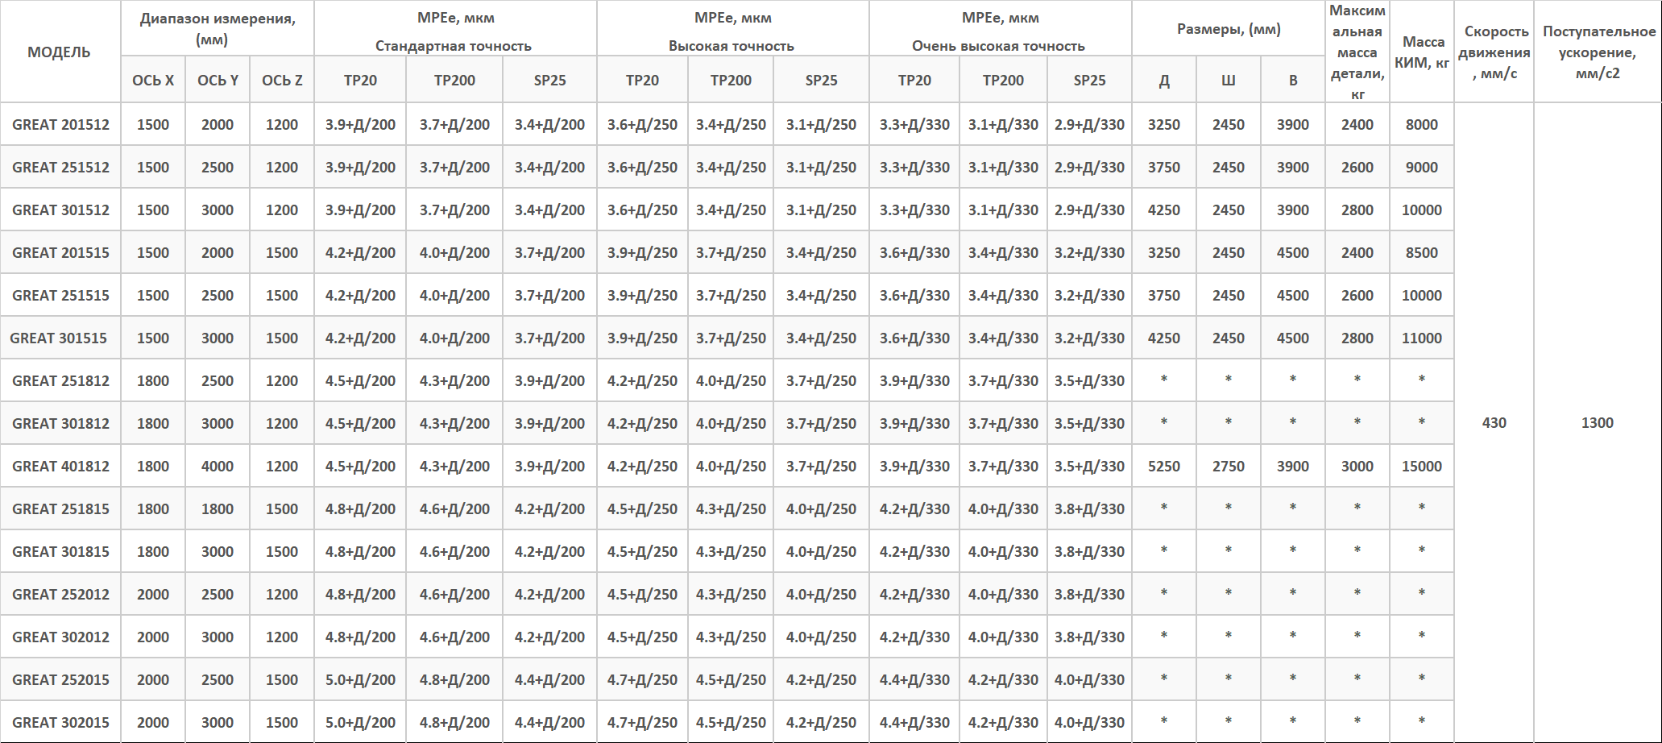
Task: Click the Максимальная масса детали header
Action: [x=1357, y=52]
